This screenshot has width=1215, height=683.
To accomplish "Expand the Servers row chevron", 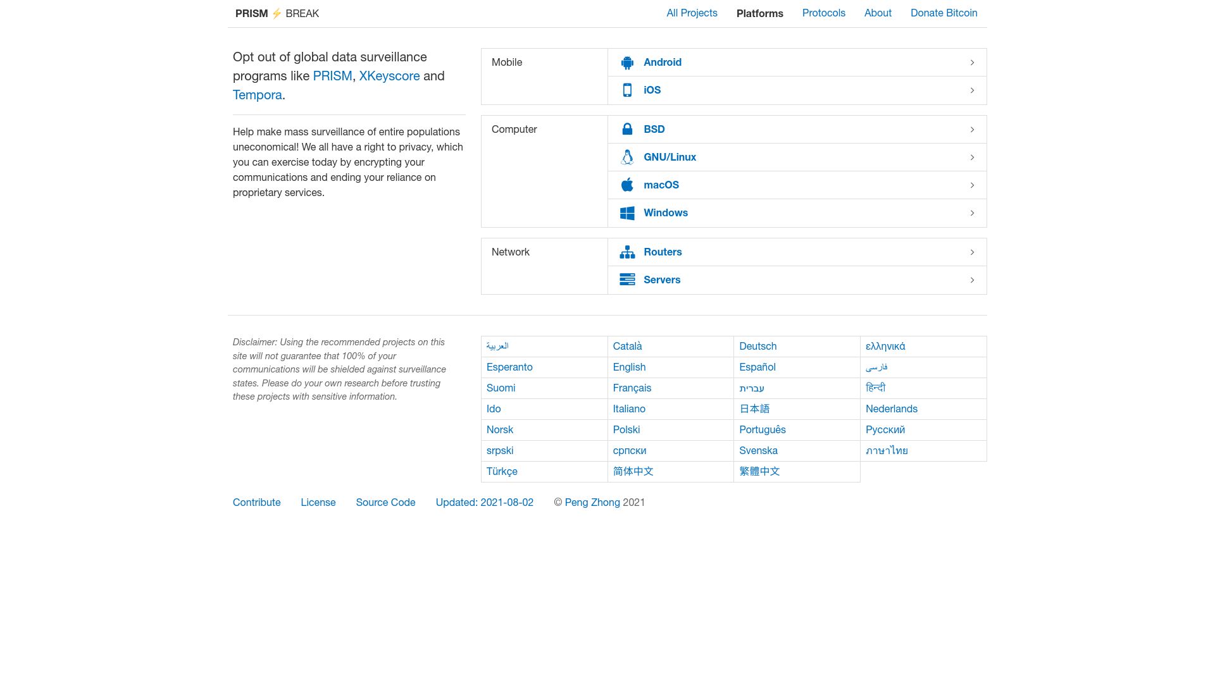I will (x=972, y=280).
